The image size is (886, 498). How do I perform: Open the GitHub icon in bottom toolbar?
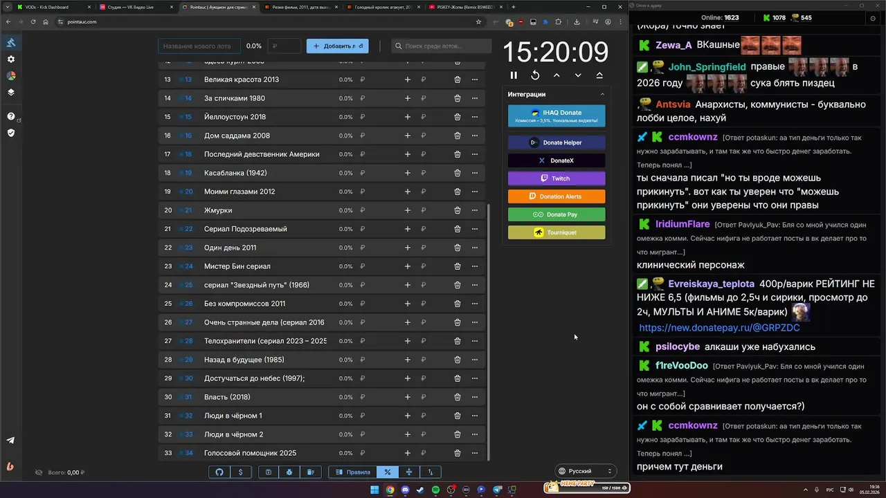[x=219, y=472]
